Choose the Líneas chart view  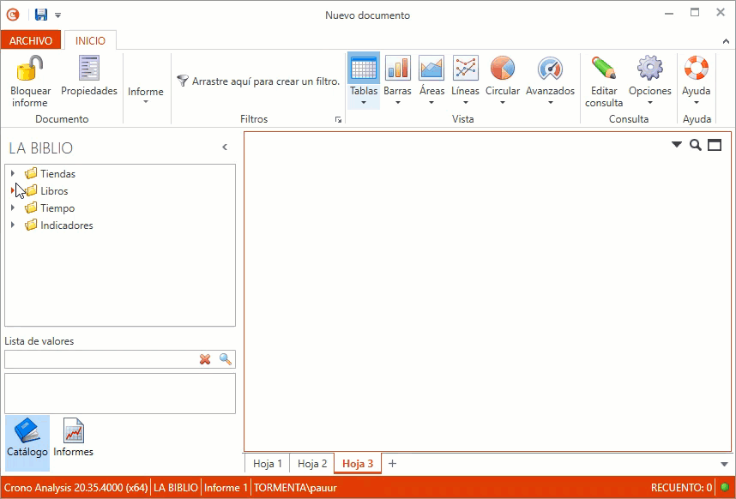pyautogui.click(x=465, y=69)
